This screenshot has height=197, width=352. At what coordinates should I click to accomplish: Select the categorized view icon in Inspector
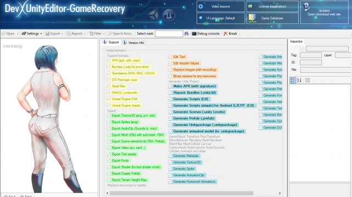tap(293, 80)
